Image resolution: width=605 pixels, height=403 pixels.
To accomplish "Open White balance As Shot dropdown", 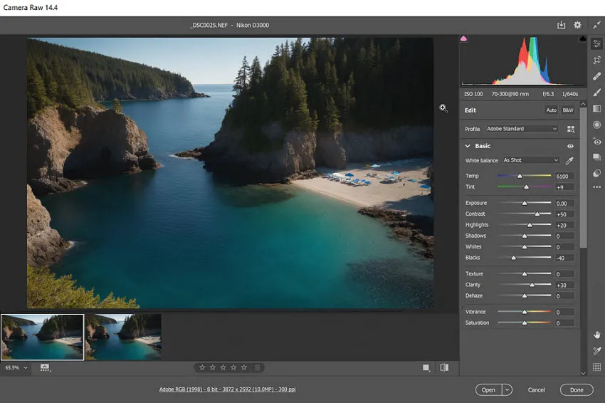I will [531, 160].
